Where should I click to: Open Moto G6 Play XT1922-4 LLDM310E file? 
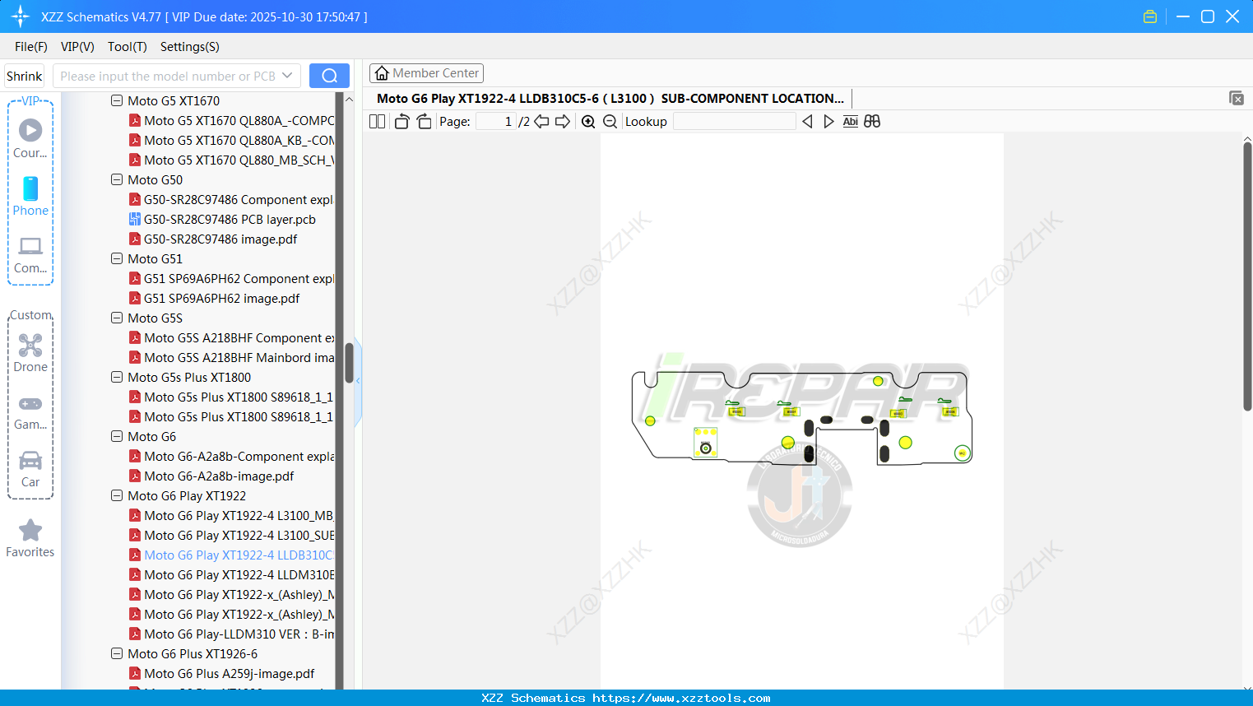(x=239, y=575)
